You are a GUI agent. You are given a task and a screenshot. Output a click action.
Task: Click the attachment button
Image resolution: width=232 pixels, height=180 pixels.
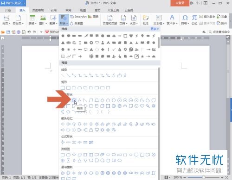(x=222, y=23)
